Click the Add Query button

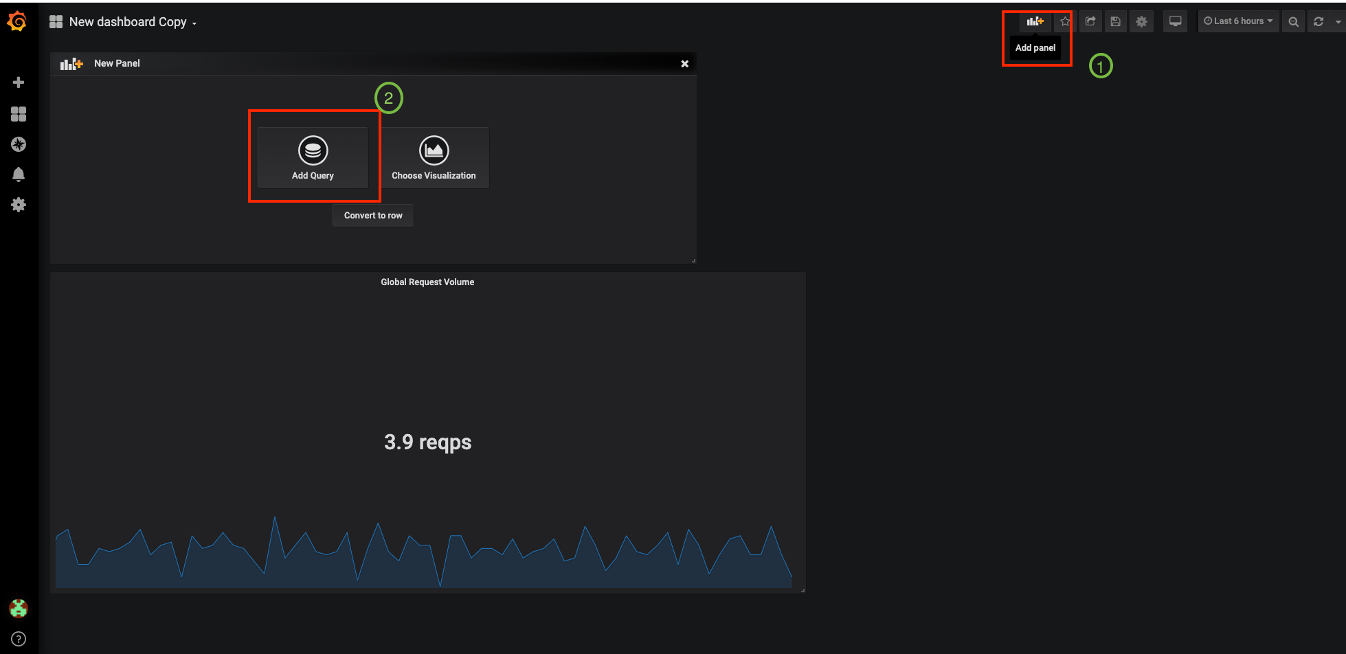point(313,157)
